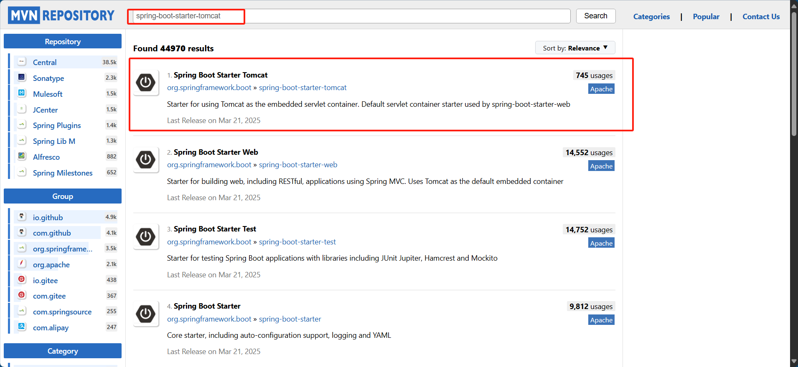This screenshot has height=367, width=798.
Task: Click the logo beside the spring-boot-starter link
Action: pos(146,314)
